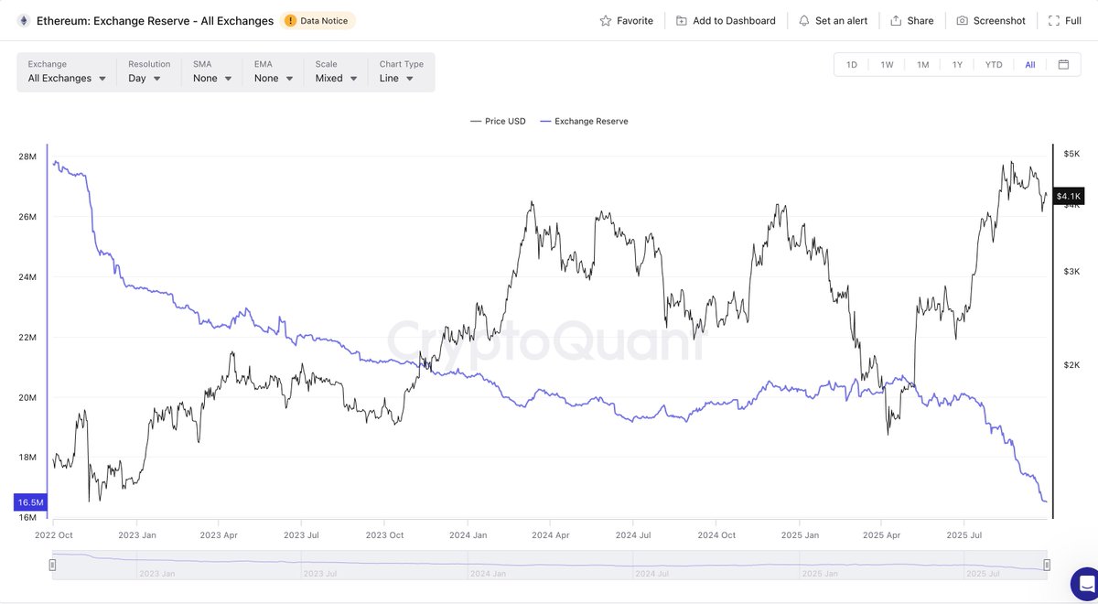This screenshot has width=1098, height=604.
Task: Click the Full screen expand icon
Action: click(x=1054, y=20)
